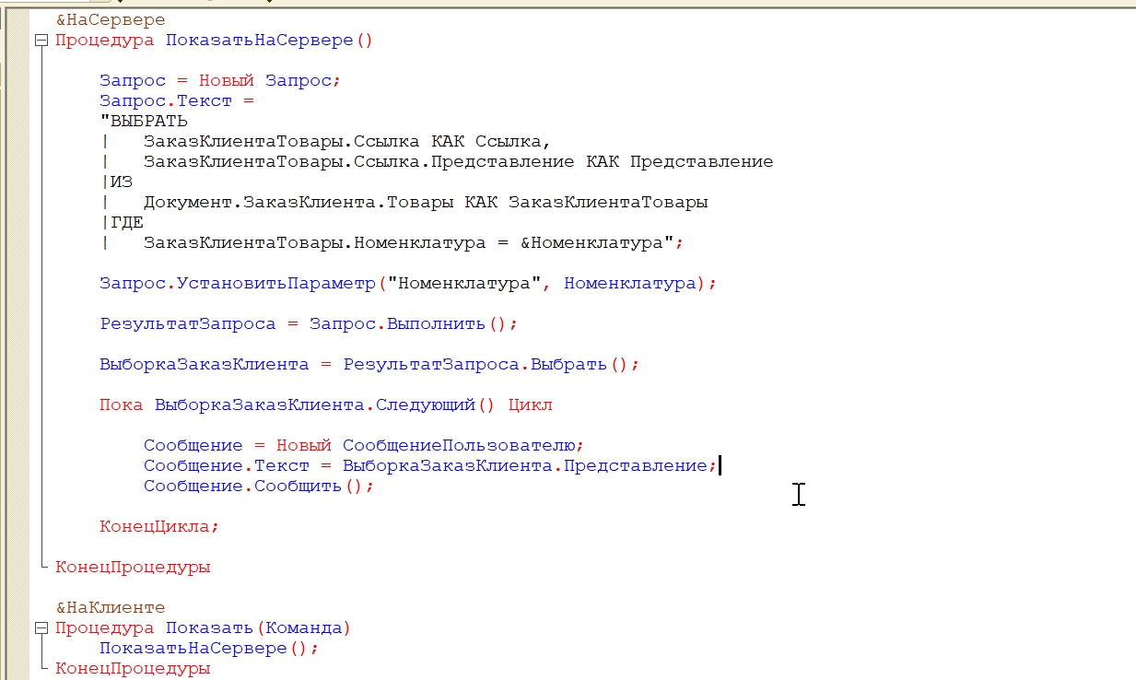Click the 'КонецЦикла;' keyword
The width and height of the screenshot is (1136, 680).
[x=159, y=526]
